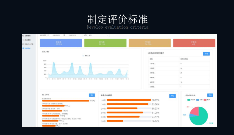Click the 活跃人数 chart legend icon

83,56
